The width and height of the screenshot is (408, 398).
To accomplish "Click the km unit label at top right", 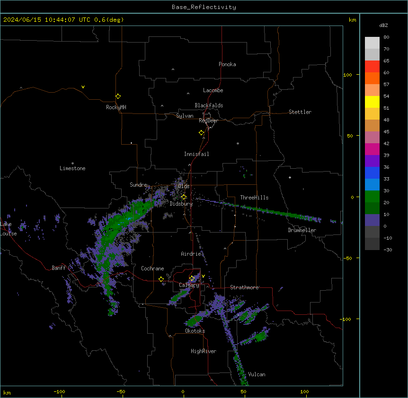I will coord(352,20).
